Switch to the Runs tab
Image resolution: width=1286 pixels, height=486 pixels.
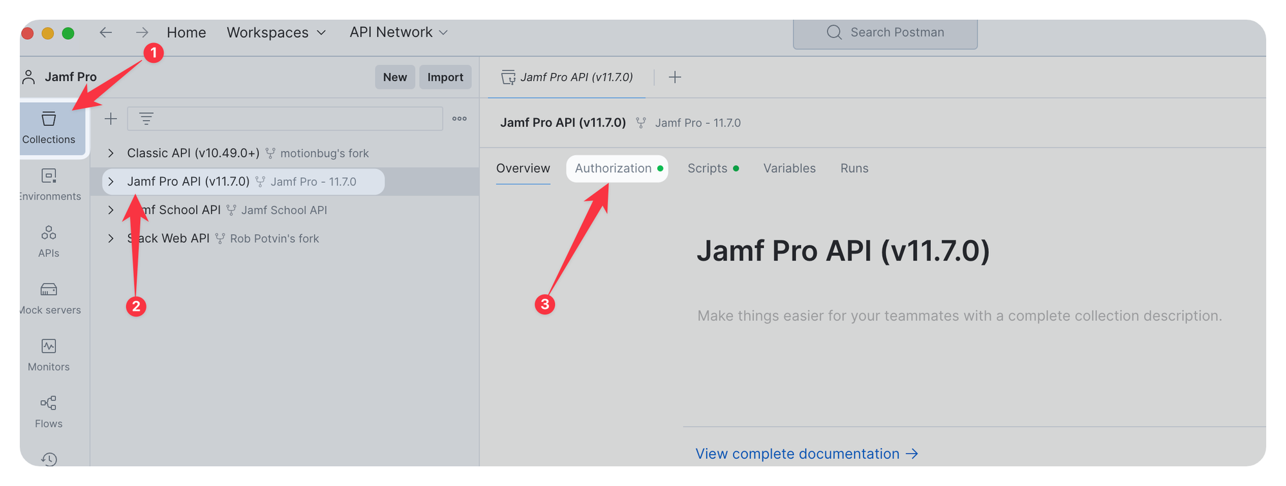point(854,168)
